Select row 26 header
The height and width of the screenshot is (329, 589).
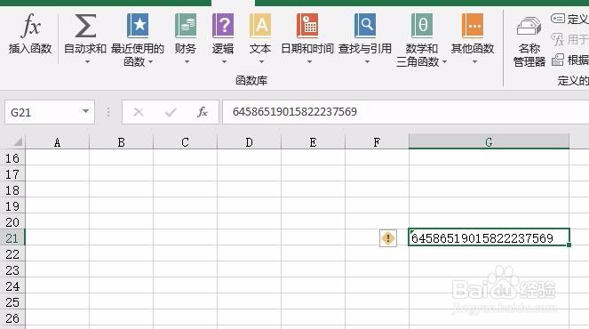pyautogui.click(x=12, y=318)
